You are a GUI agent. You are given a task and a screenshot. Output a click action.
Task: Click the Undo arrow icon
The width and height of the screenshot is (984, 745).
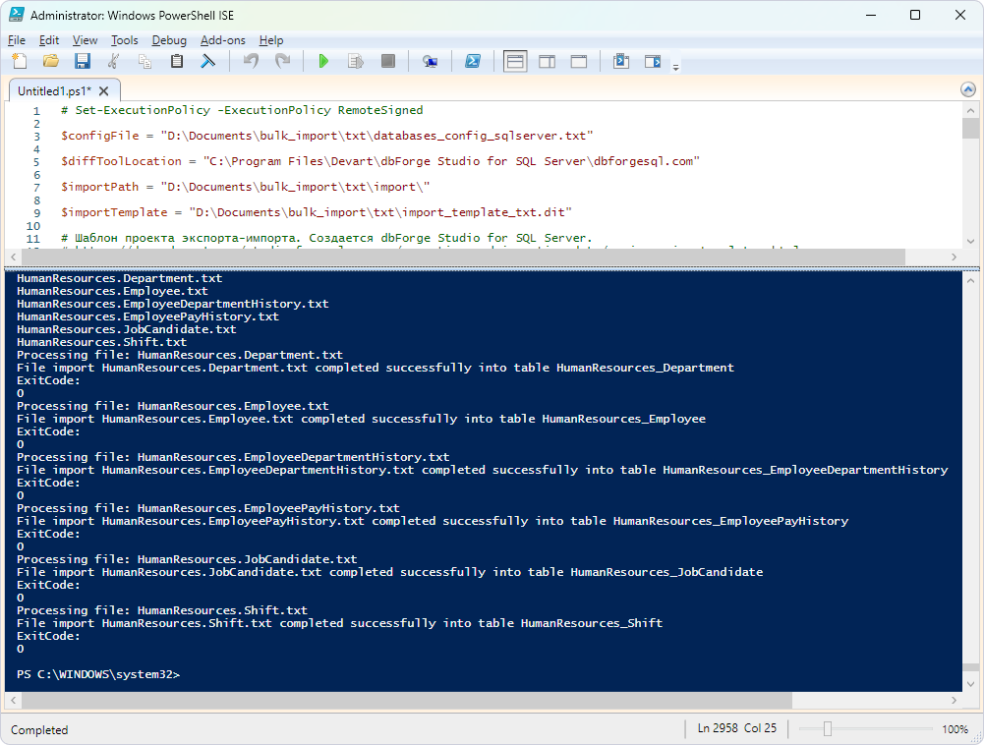pos(251,61)
